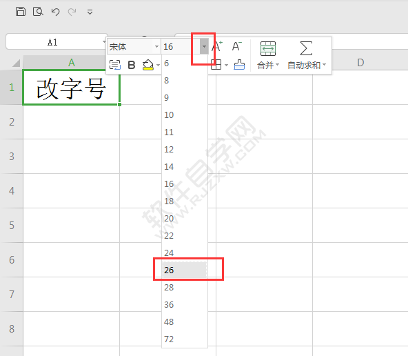
Task: Select row 6 header
Action: (12, 260)
